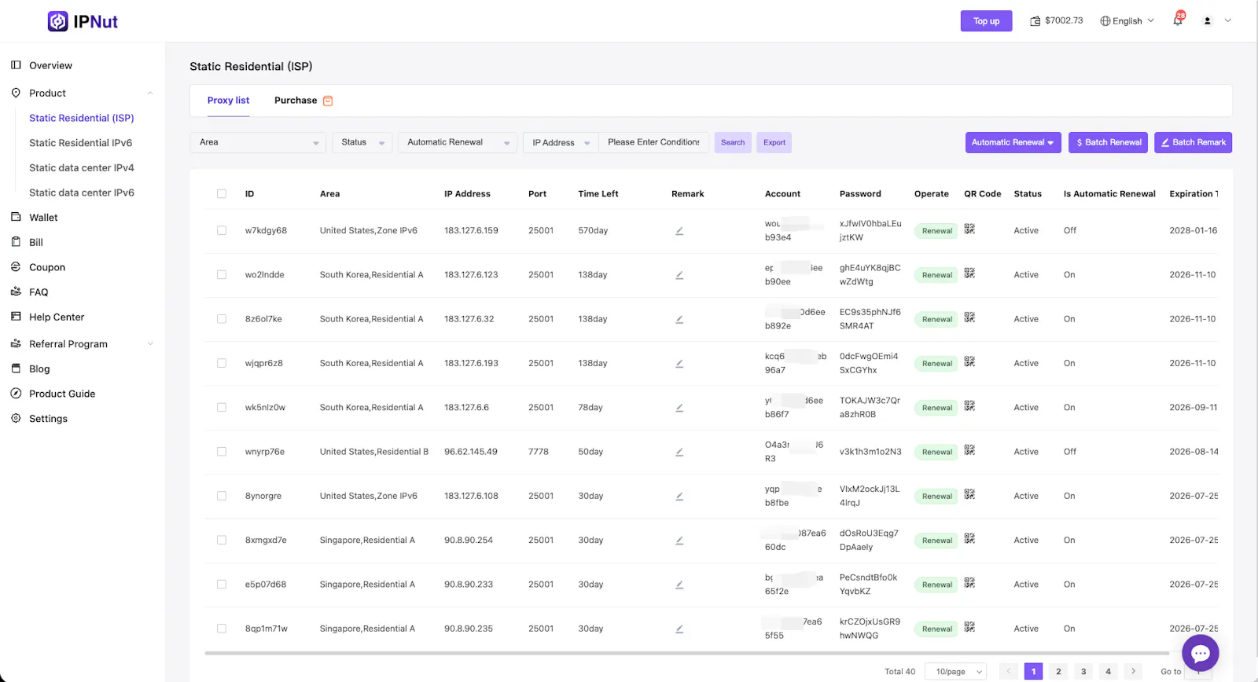Click the user profile avatar icon
The height and width of the screenshot is (682, 1258).
[1208, 20]
